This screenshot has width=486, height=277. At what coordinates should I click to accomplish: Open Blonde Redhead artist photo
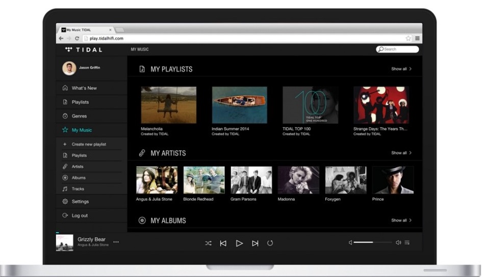coord(204,180)
